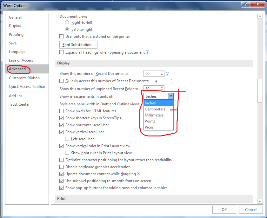Image resolution: width=267 pixels, height=218 pixels.
Task: Open the measurement units dropdown arrow
Action: 171,96
